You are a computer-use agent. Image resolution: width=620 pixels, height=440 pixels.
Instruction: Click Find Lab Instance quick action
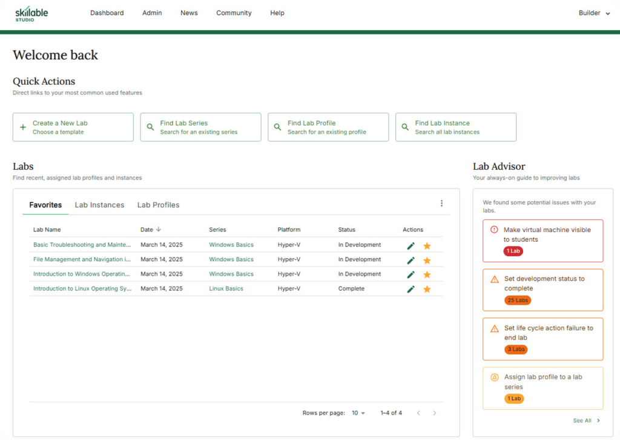point(455,127)
